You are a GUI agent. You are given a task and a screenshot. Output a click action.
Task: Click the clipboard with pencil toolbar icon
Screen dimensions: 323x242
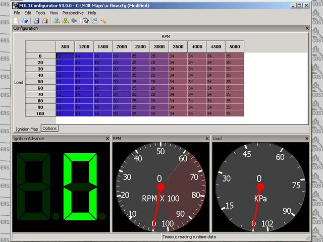tap(85, 21)
